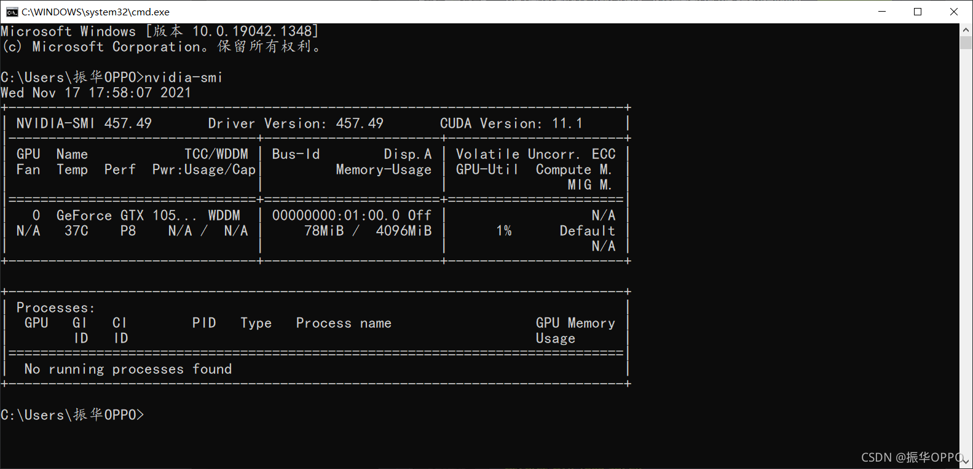Click the WDDM driver model value

click(224, 215)
